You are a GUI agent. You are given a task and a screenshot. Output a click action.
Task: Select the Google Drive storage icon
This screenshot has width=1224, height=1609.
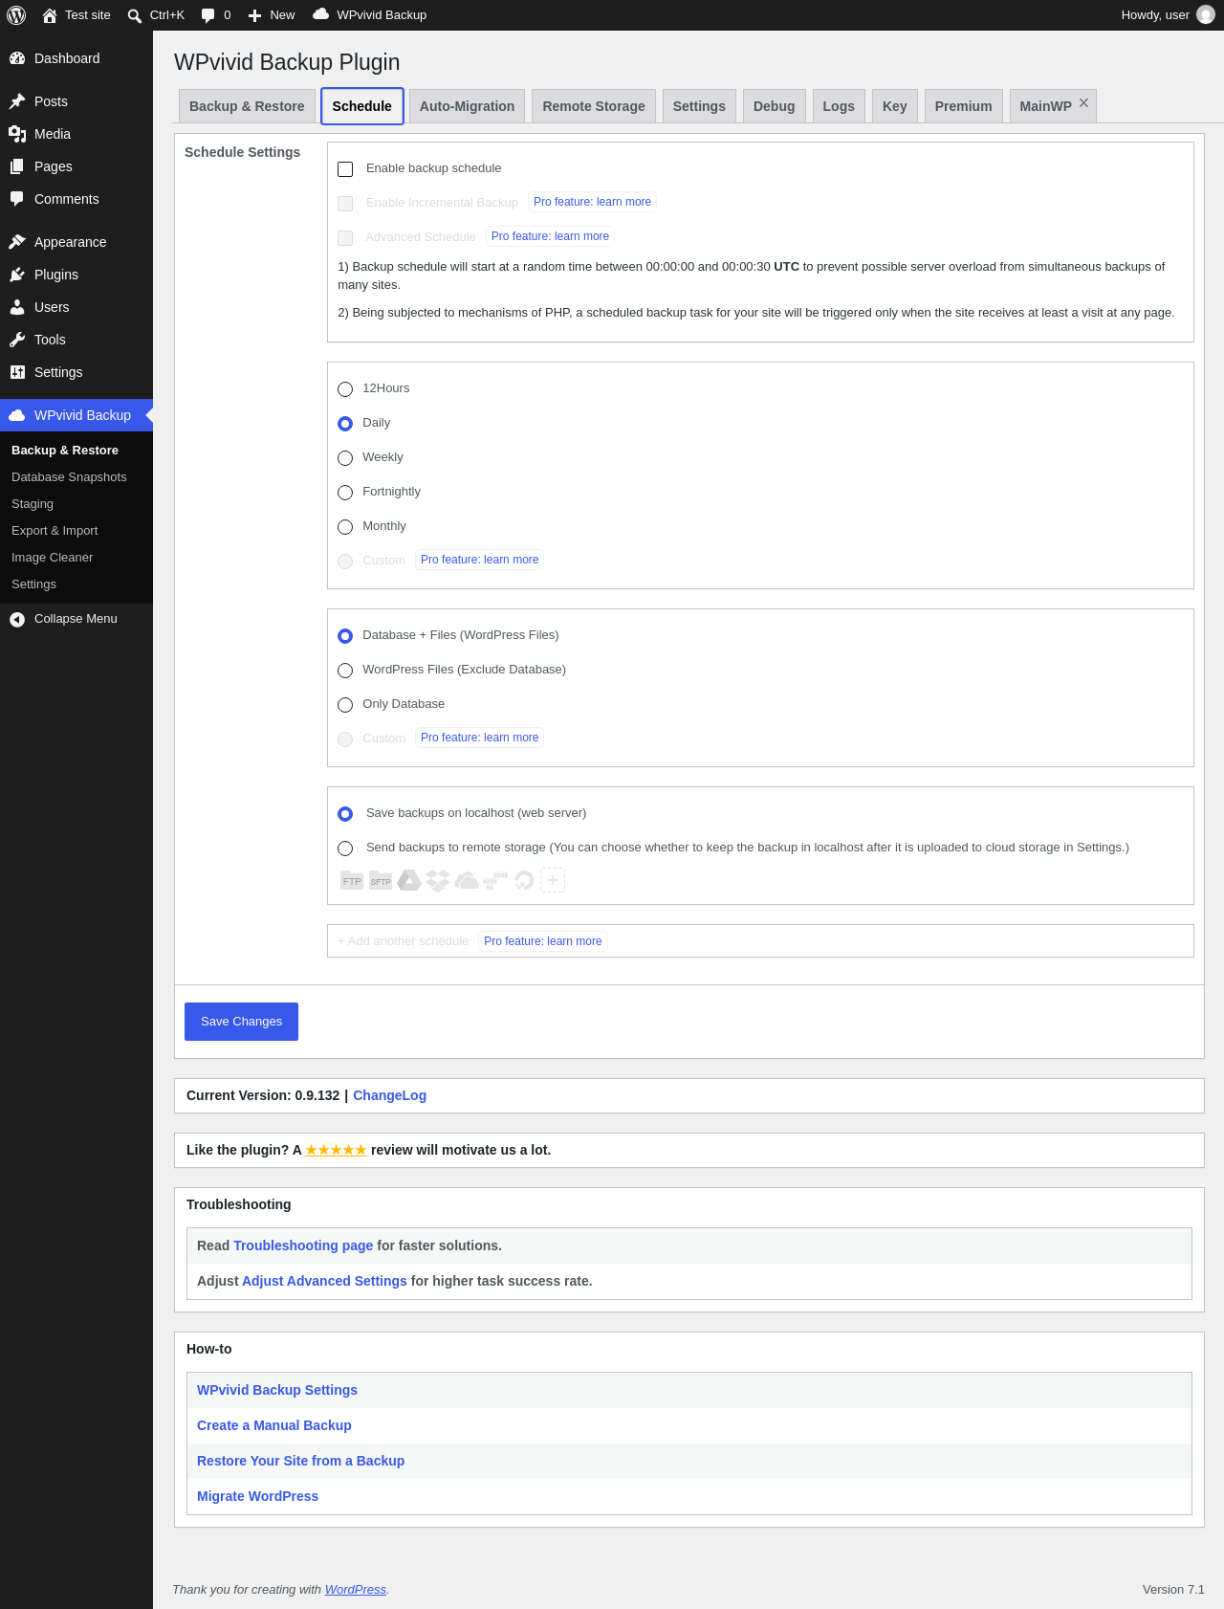(409, 880)
